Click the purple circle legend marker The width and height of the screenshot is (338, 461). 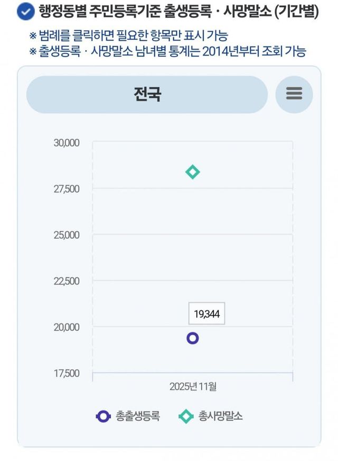click(102, 416)
